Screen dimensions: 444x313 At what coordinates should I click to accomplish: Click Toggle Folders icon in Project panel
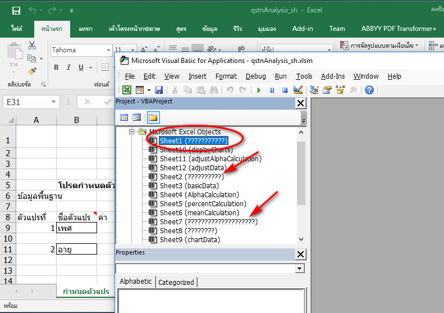tap(153, 117)
